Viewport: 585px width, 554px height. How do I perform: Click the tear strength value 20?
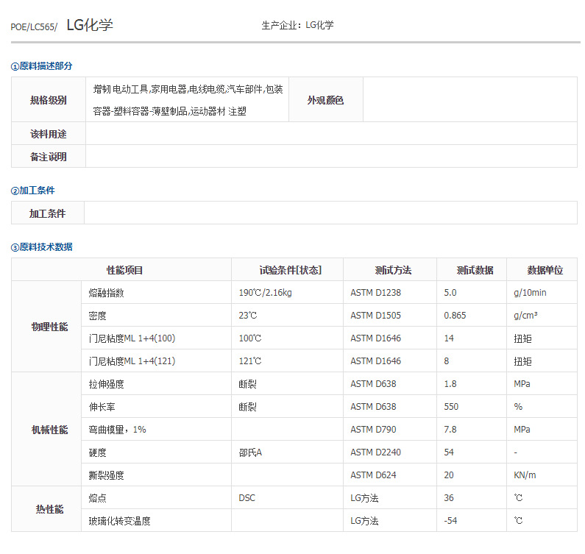[x=449, y=475]
